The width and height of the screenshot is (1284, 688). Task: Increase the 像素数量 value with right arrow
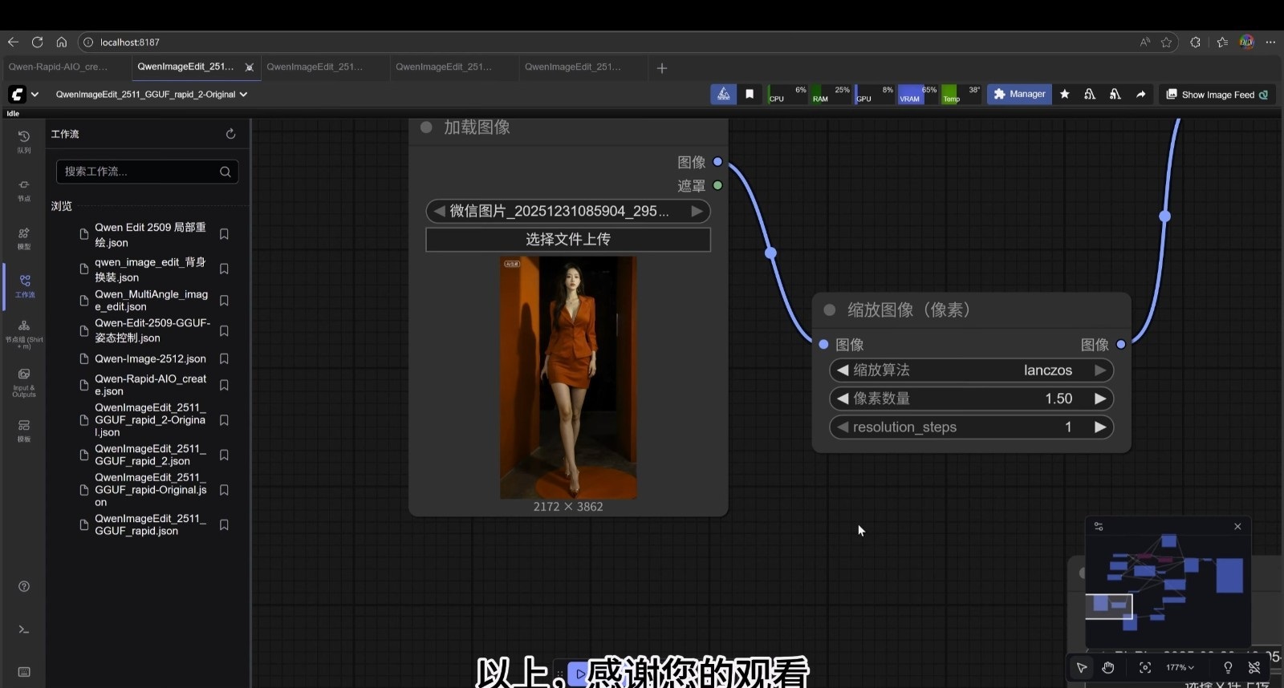click(x=1100, y=399)
